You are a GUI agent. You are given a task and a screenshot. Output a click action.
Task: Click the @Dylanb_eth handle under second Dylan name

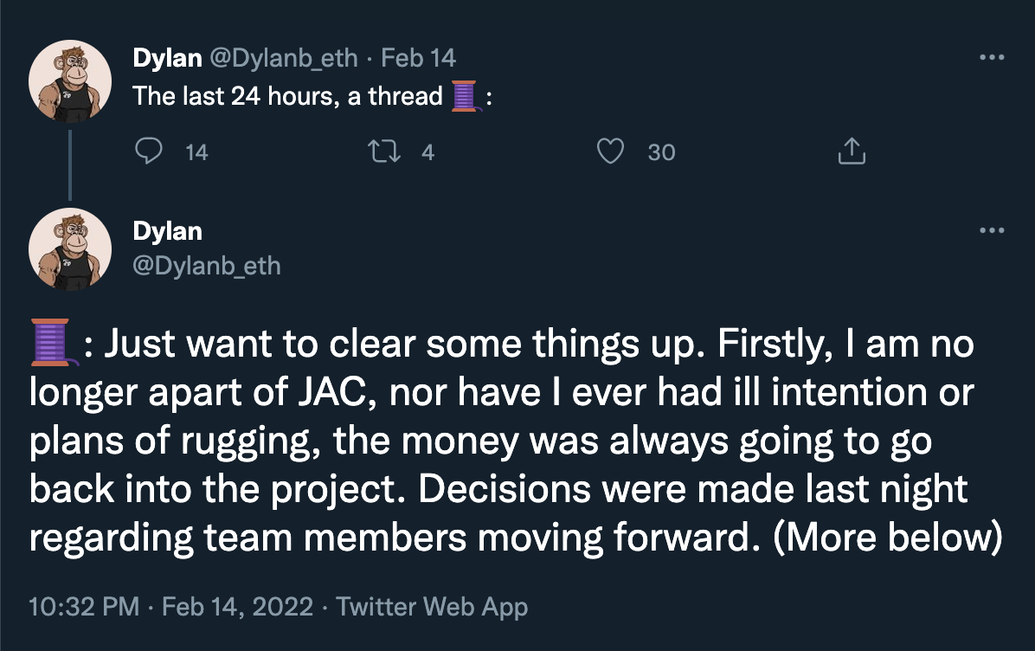pos(206,265)
